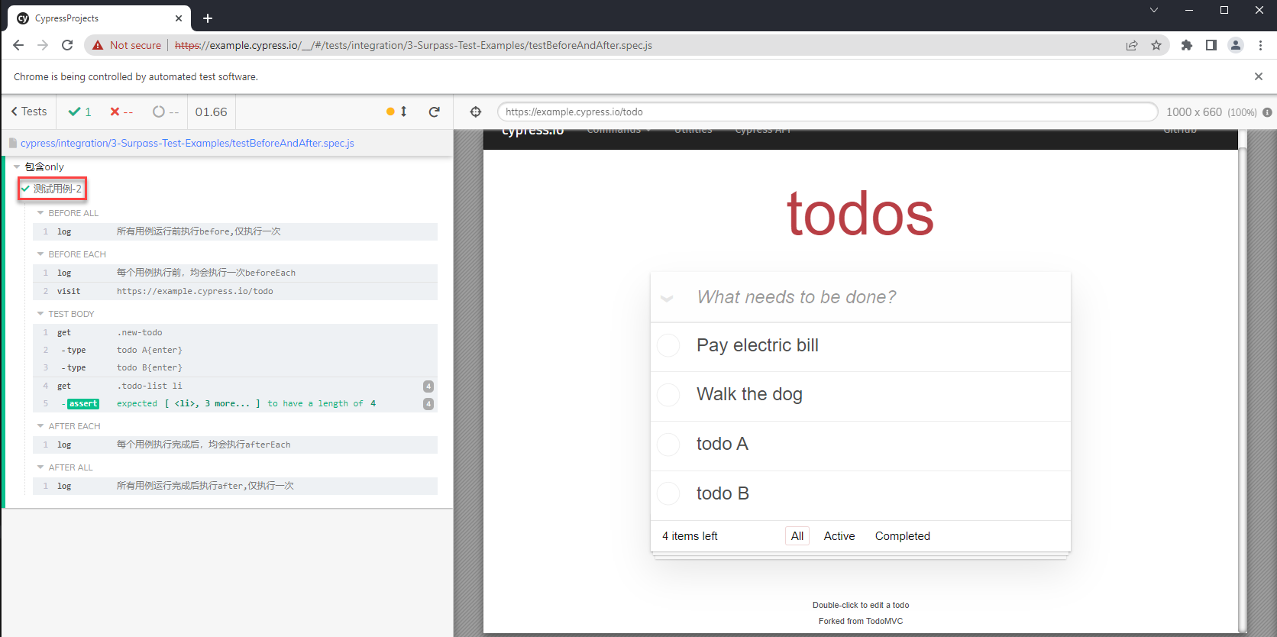Rerun all tests with the reload icon
Image resolution: width=1277 pixels, height=637 pixels.
(435, 112)
